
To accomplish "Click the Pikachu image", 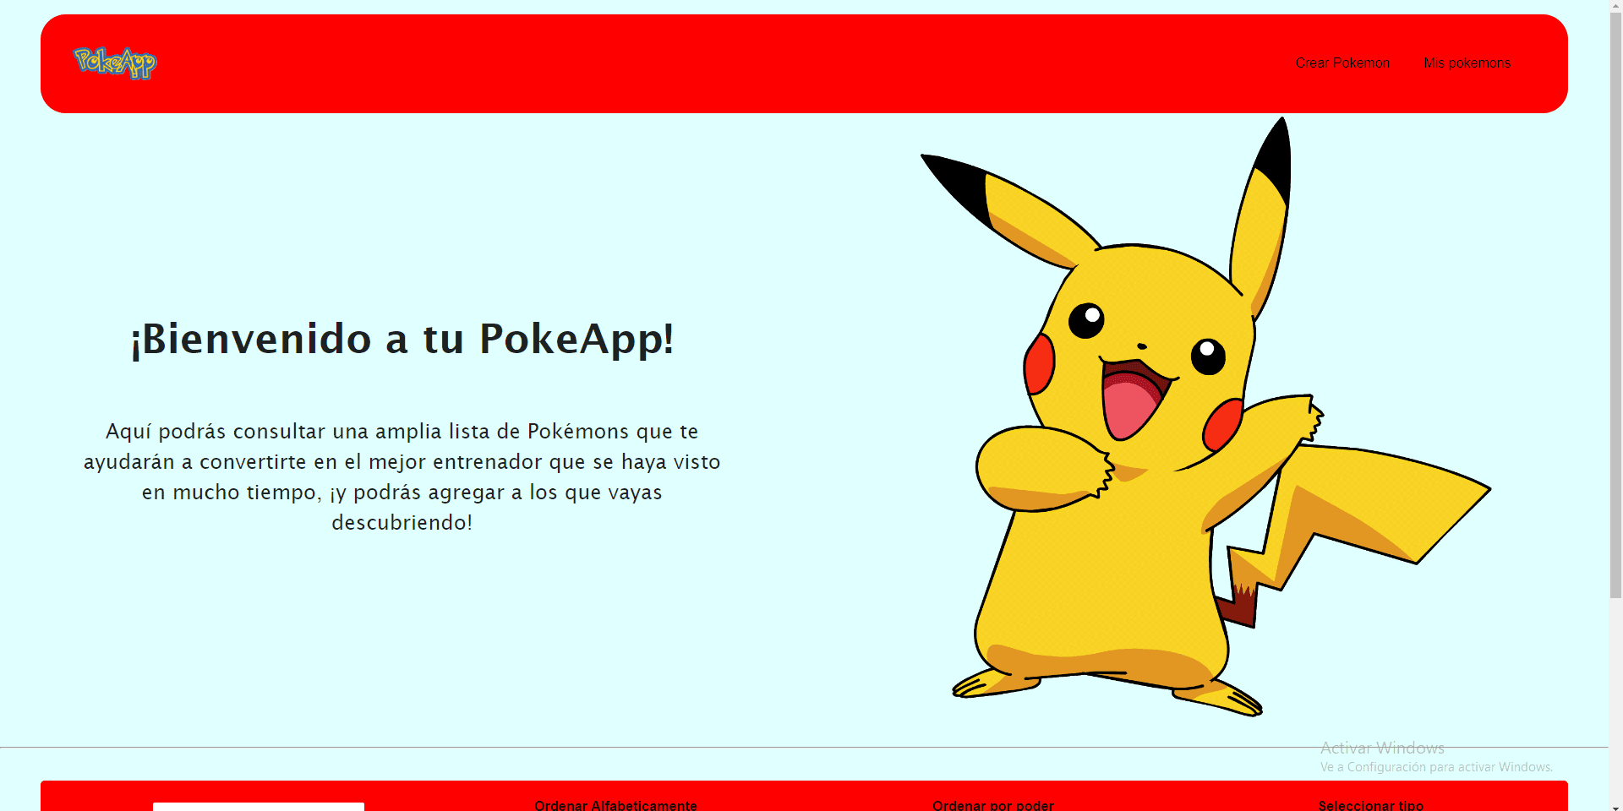I will click(x=1205, y=417).
